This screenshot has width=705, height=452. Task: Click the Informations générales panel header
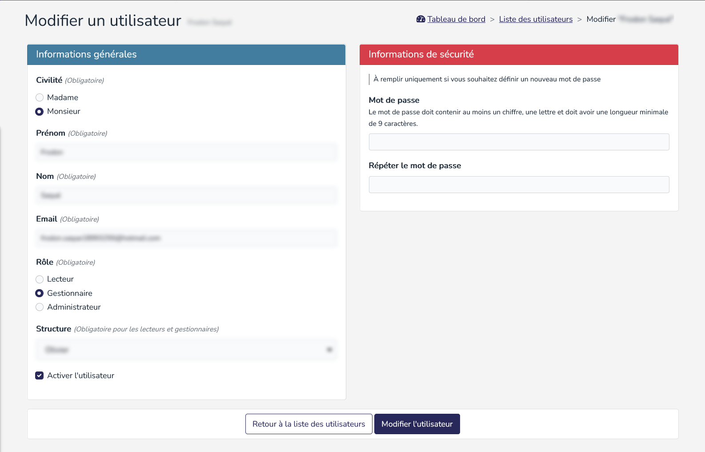click(186, 54)
